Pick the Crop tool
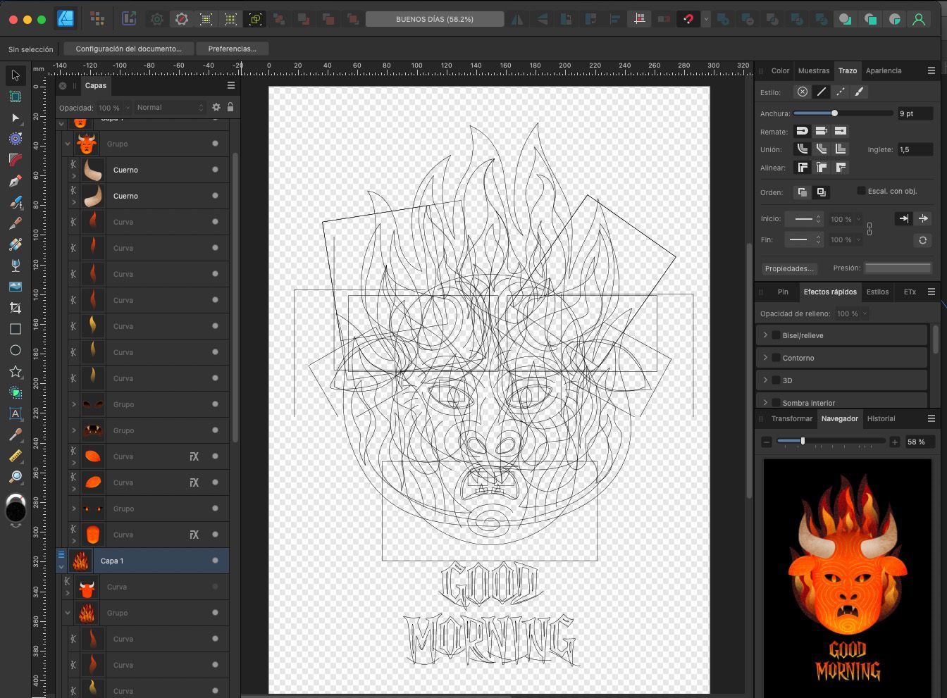Screen dimensions: 947x698 pyautogui.click(x=16, y=308)
